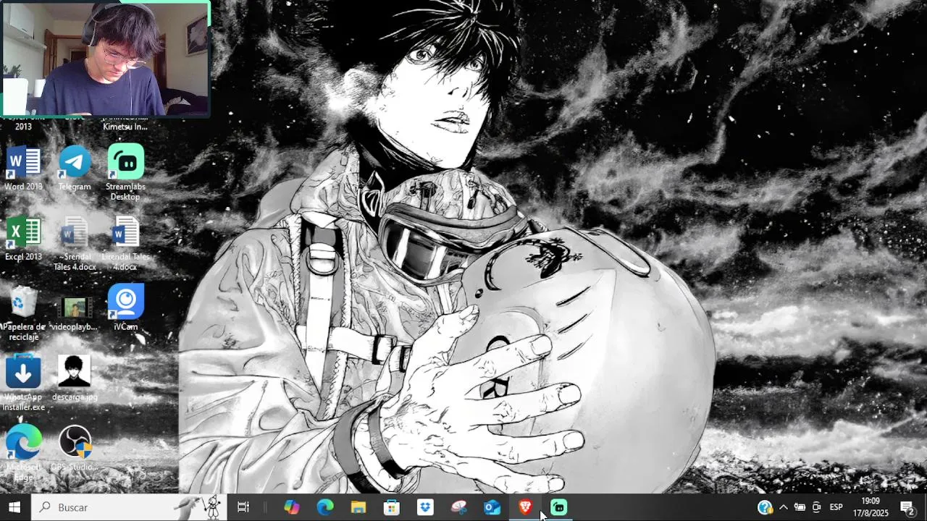This screenshot has height=521, width=927.
Task: Select the Lirendal Tales 4.docx file
Action: 125,243
